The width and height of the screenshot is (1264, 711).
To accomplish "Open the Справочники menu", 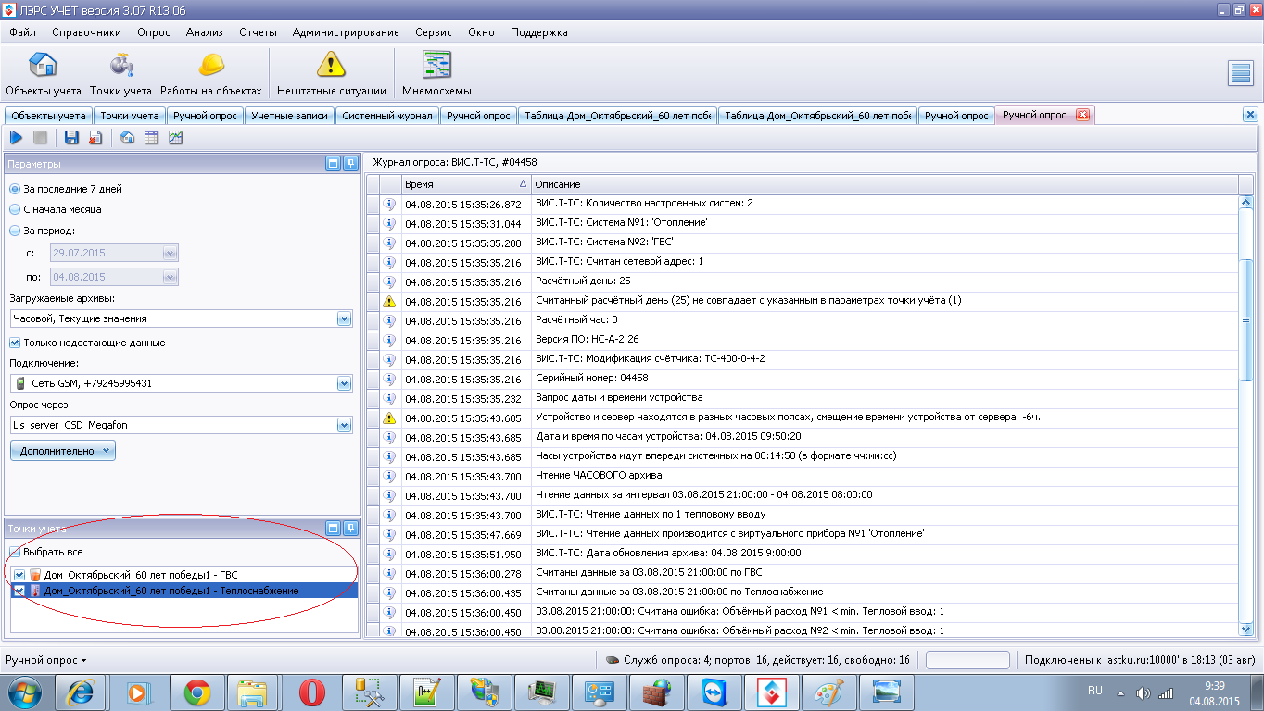I will coord(87,32).
